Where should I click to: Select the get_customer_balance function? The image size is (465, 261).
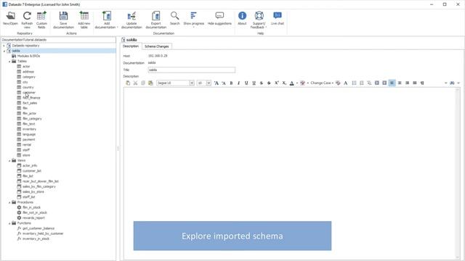pyautogui.click(x=39, y=228)
